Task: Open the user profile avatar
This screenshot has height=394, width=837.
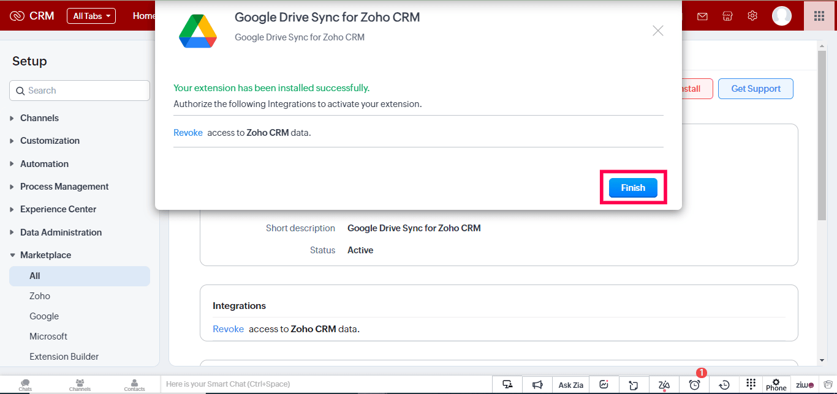Action: 782,16
